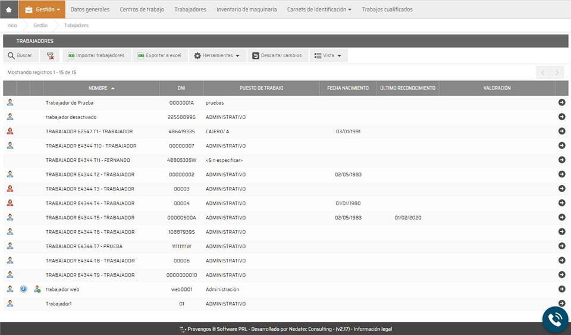Go to Centros de trabajo tab

tap(142, 10)
